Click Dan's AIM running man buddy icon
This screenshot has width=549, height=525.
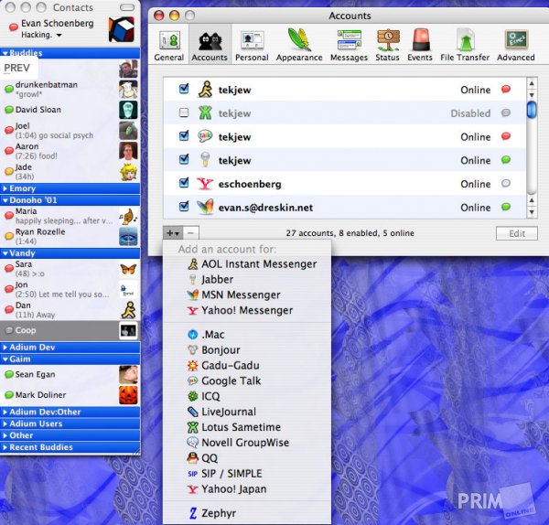click(128, 310)
